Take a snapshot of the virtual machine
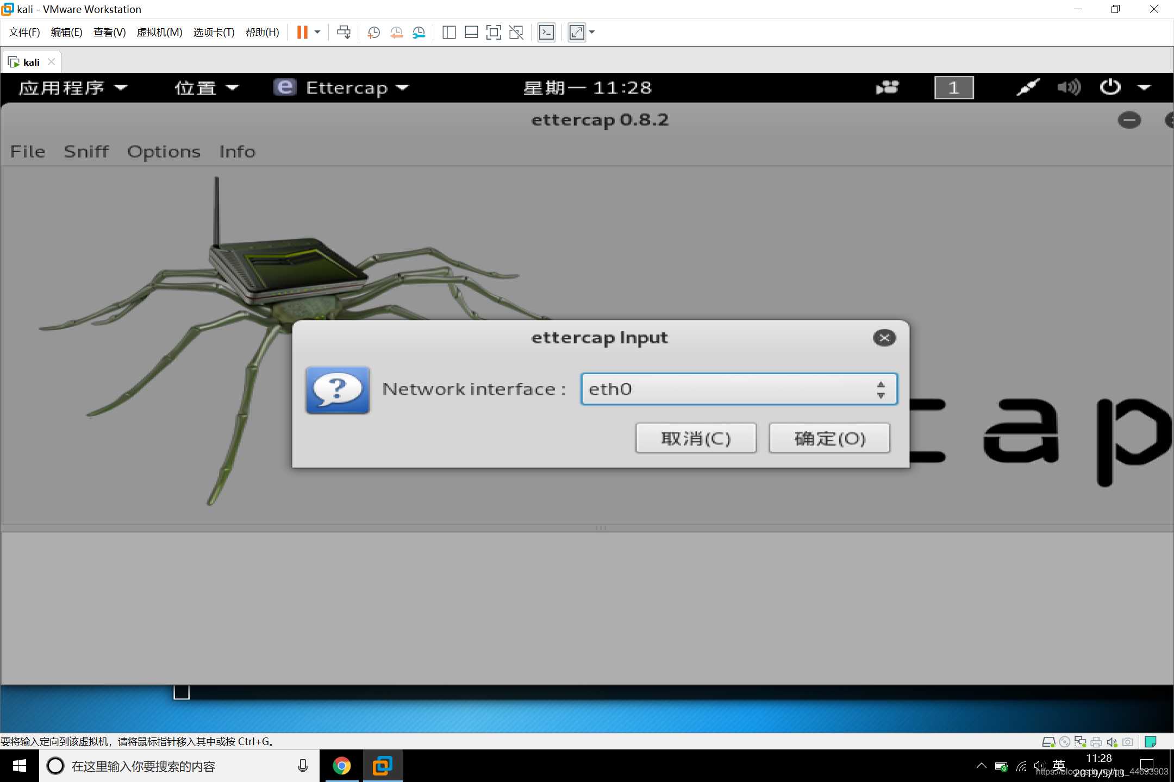This screenshot has width=1174, height=782. click(x=373, y=33)
